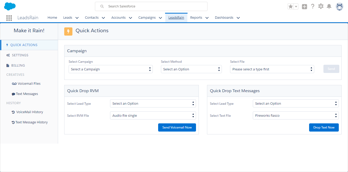Click the Settings gears icon in sidebar
Viewport: 348px width, 172px height.
point(8,55)
